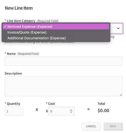
Task: Save the new line item
Action: pos(113,126)
